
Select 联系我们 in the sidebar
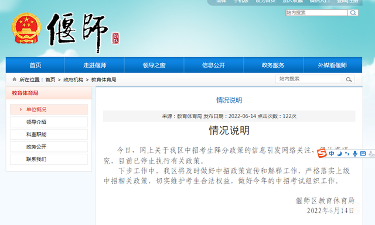click(49, 159)
